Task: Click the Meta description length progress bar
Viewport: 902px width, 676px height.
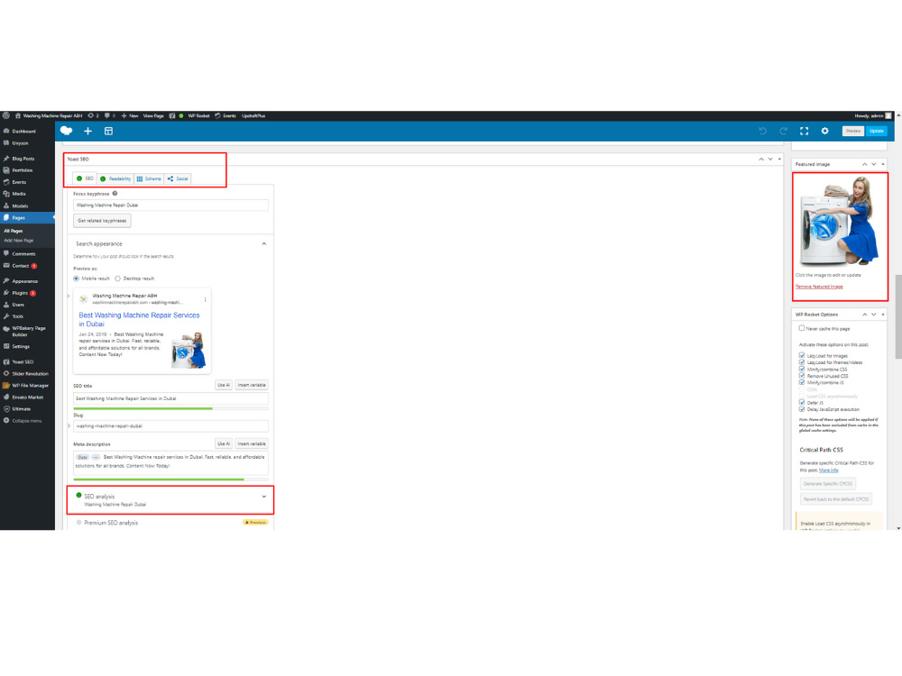Action: [170, 480]
